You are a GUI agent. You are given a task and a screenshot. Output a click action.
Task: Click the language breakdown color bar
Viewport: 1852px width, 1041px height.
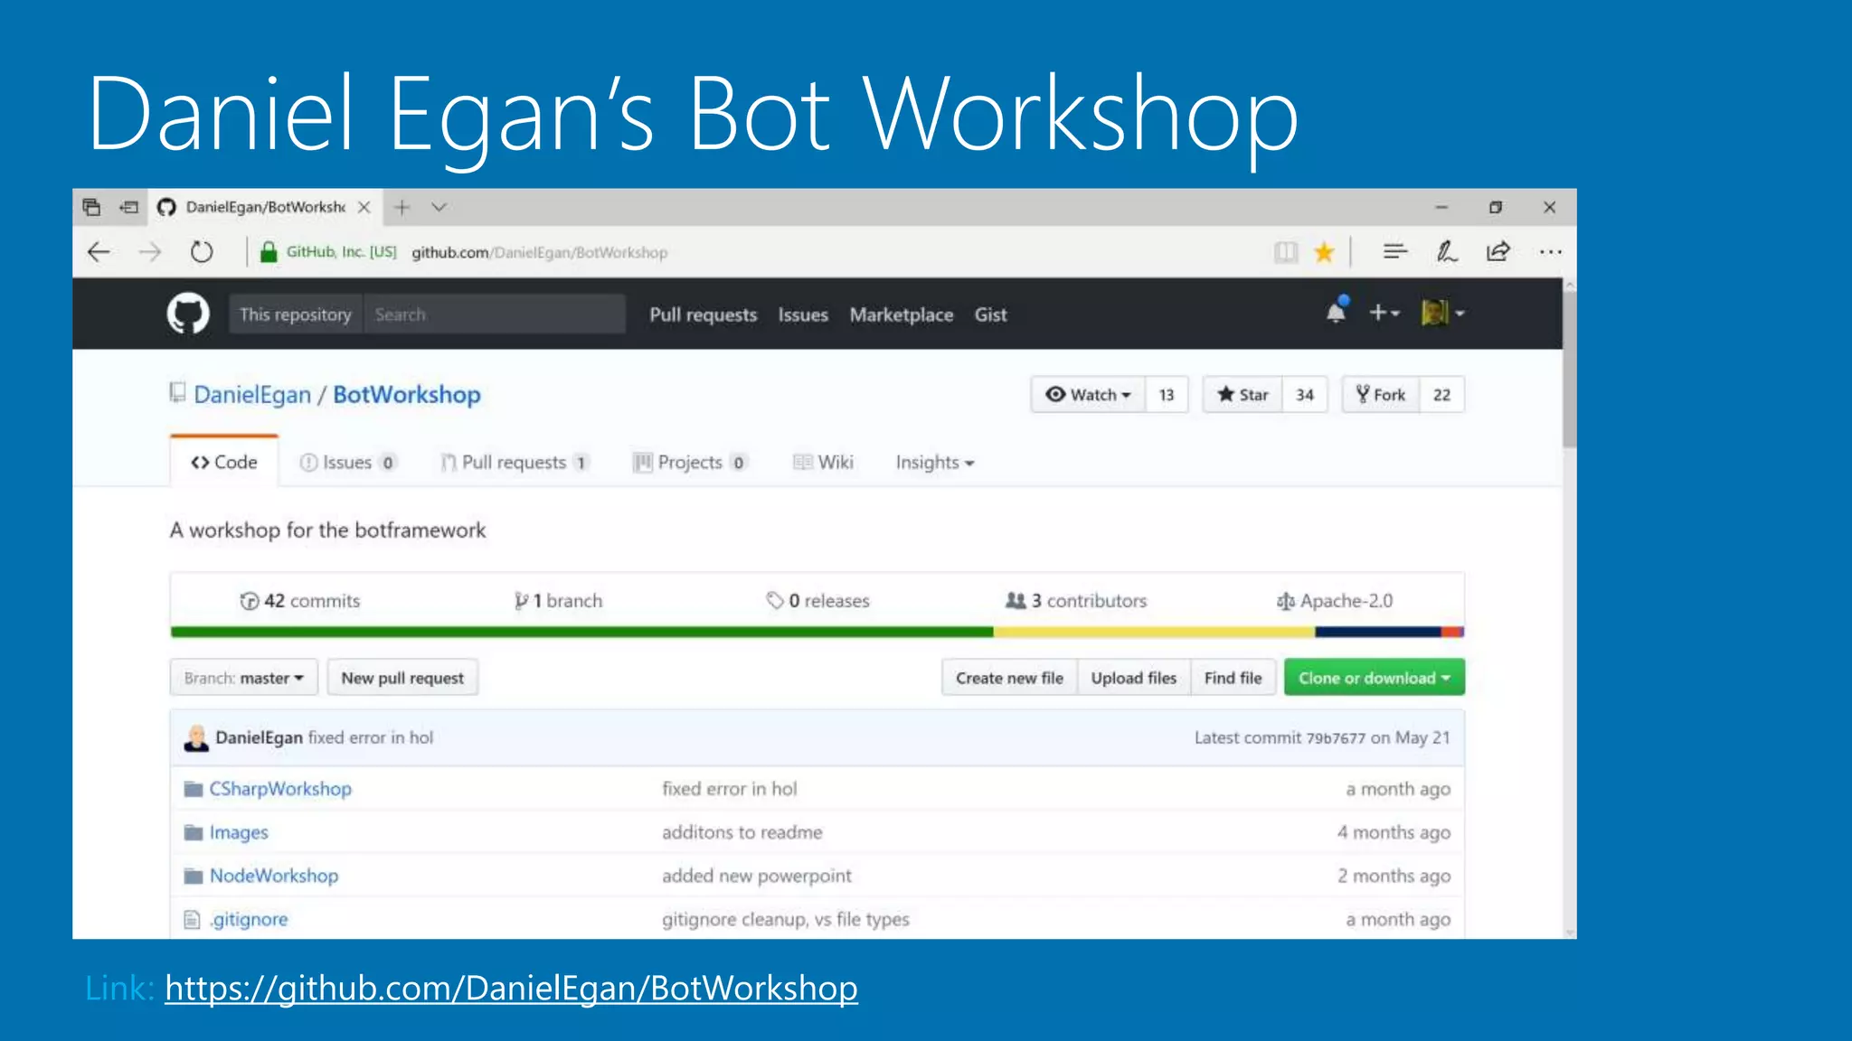[x=817, y=632]
